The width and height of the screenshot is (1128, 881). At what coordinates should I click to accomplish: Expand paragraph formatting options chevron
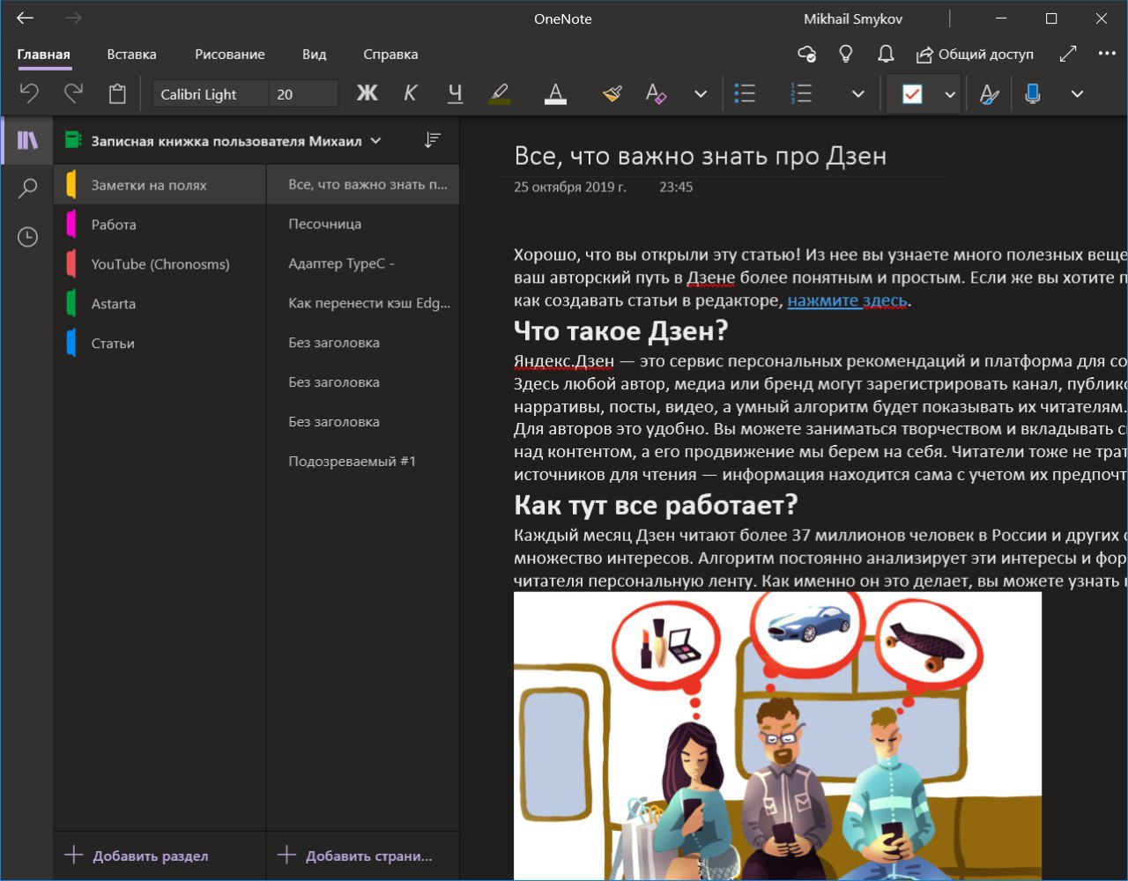(x=857, y=94)
